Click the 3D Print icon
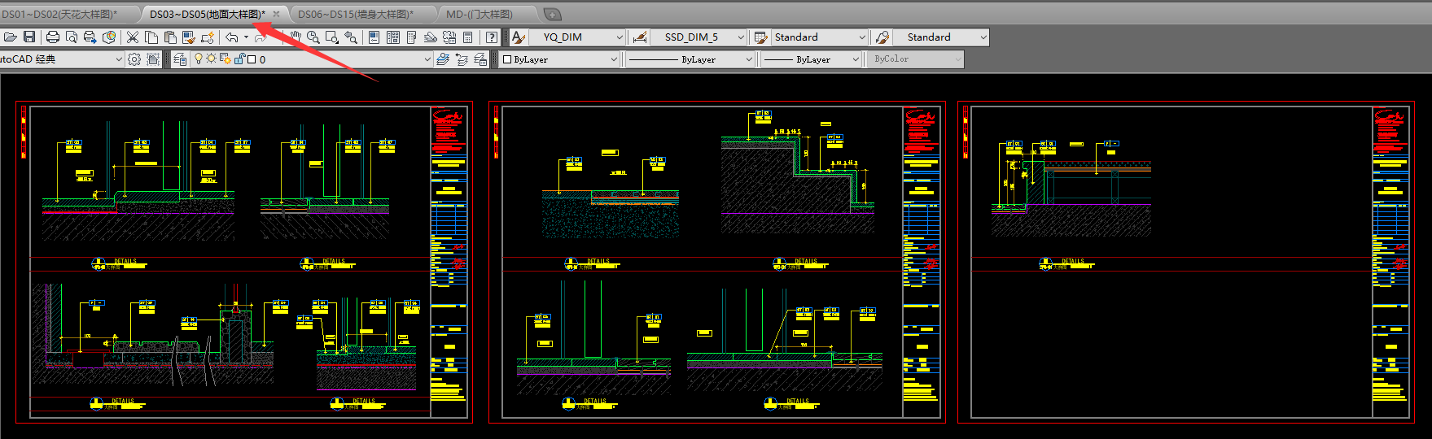The width and height of the screenshot is (1432, 439). [x=108, y=37]
